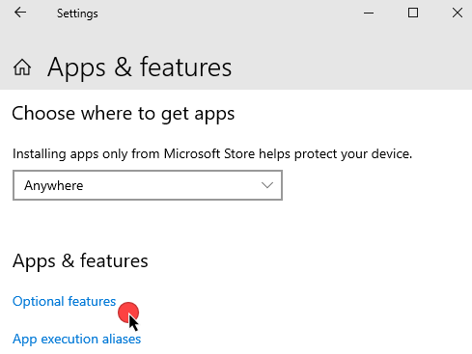Click the 'Apps & features' section heading above Optional features
This screenshot has width=472, height=354.
[x=80, y=260]
